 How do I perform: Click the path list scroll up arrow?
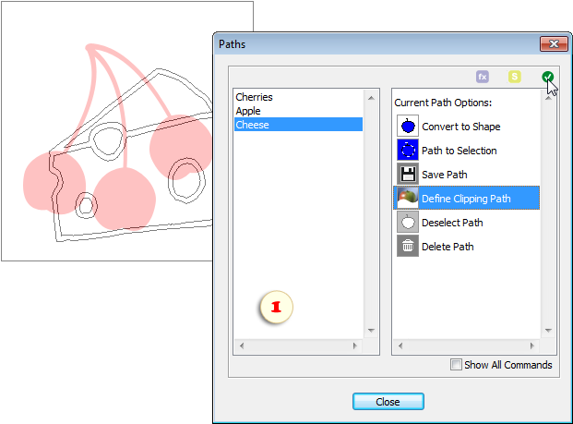[x=371, y=98]
